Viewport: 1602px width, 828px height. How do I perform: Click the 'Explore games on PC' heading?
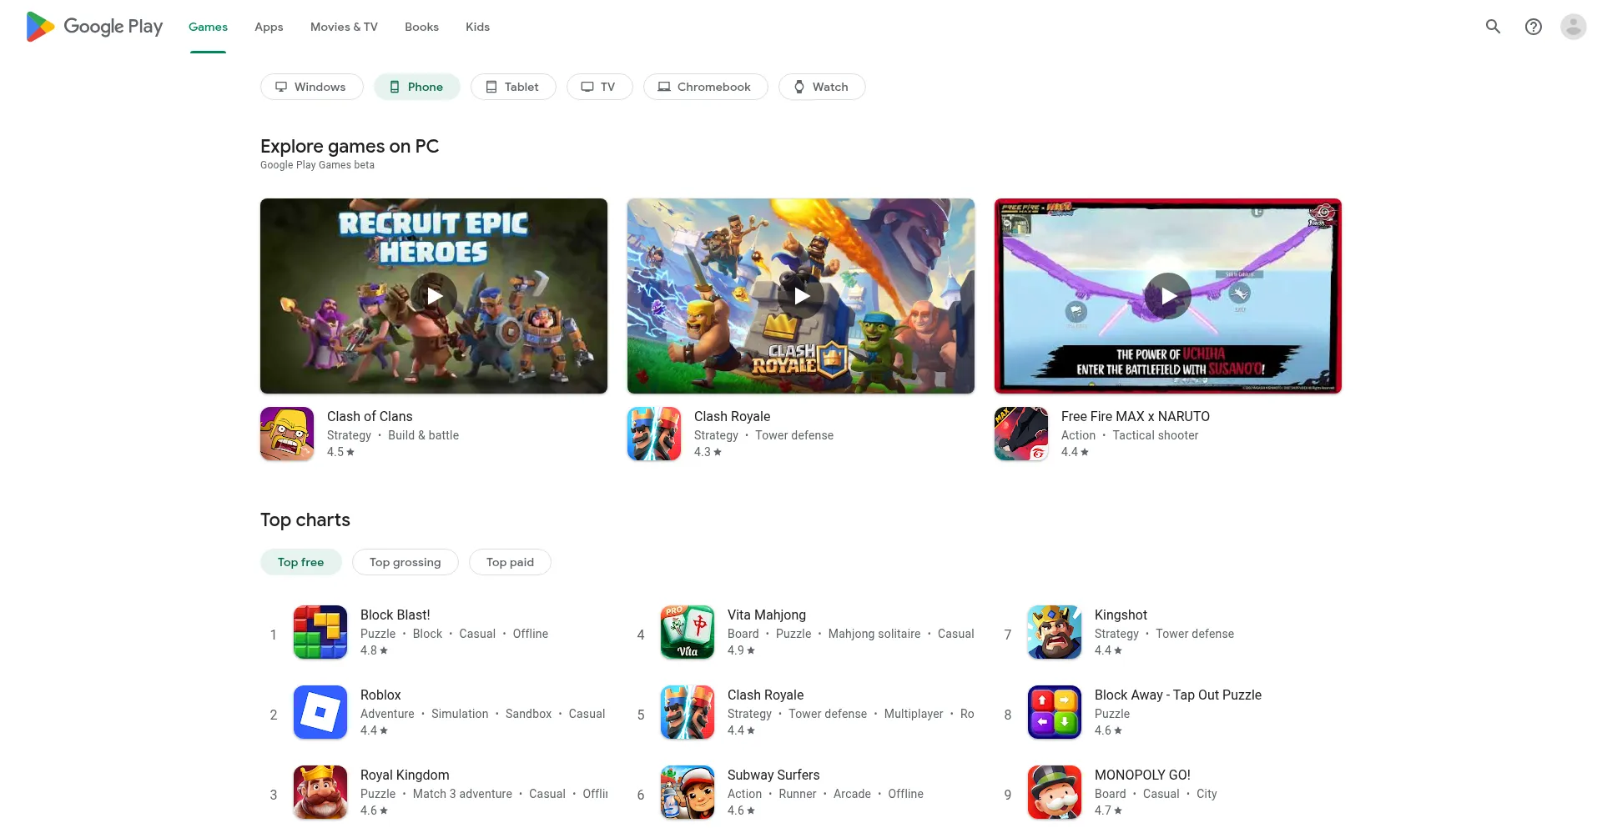350,146
